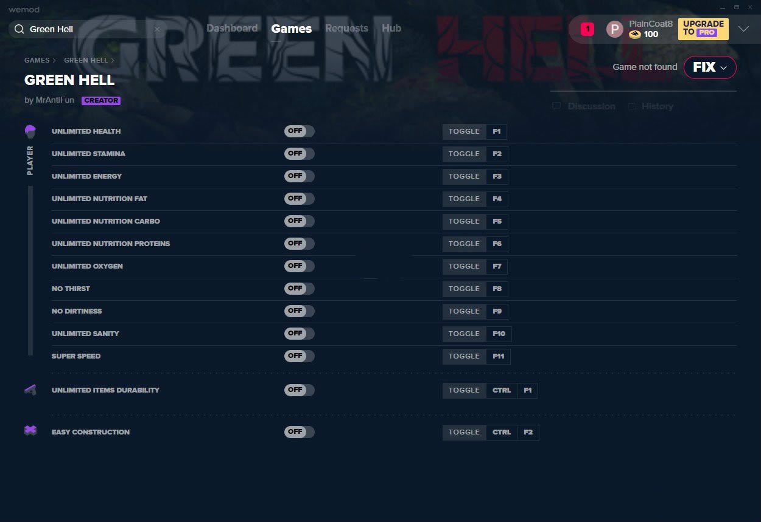Viewport: 761px width, 522px height.
Task: Click the search magnifier icon
Action: pos(19,29)
